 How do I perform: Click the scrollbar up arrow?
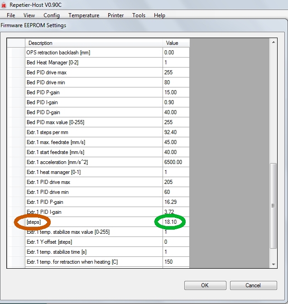coord(273,43)
